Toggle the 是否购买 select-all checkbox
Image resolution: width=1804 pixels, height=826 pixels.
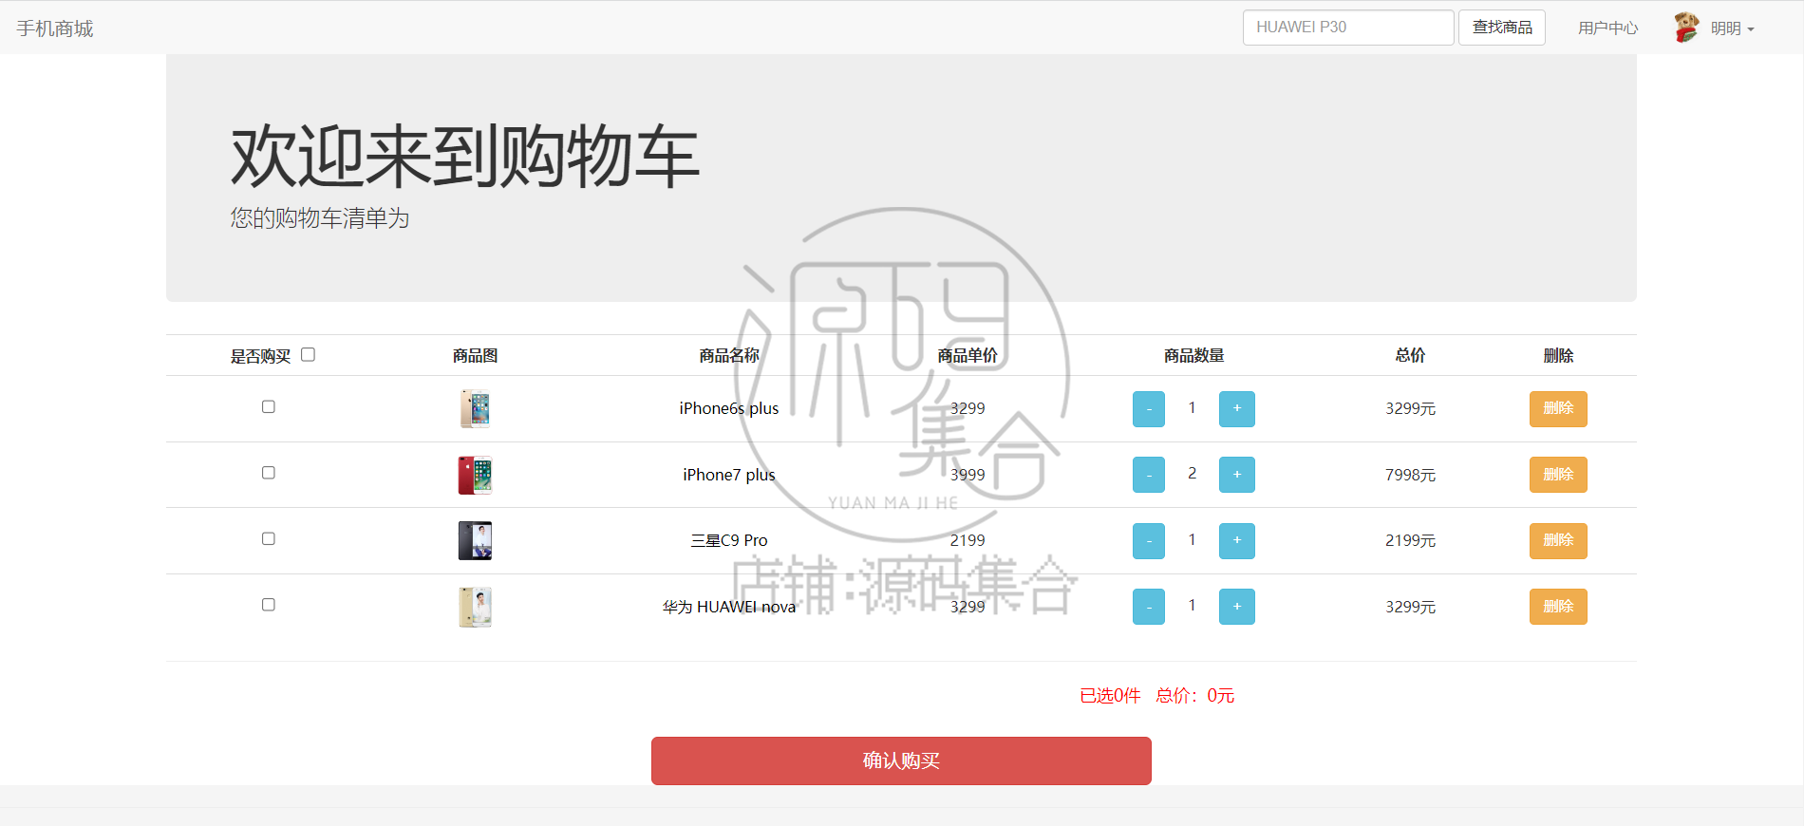point(308,355)
